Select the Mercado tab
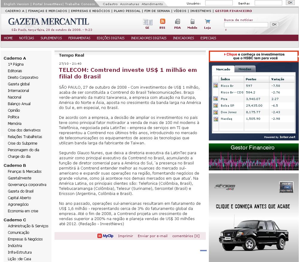The height and width of the screenshot is (262, 299). point(223,69)
